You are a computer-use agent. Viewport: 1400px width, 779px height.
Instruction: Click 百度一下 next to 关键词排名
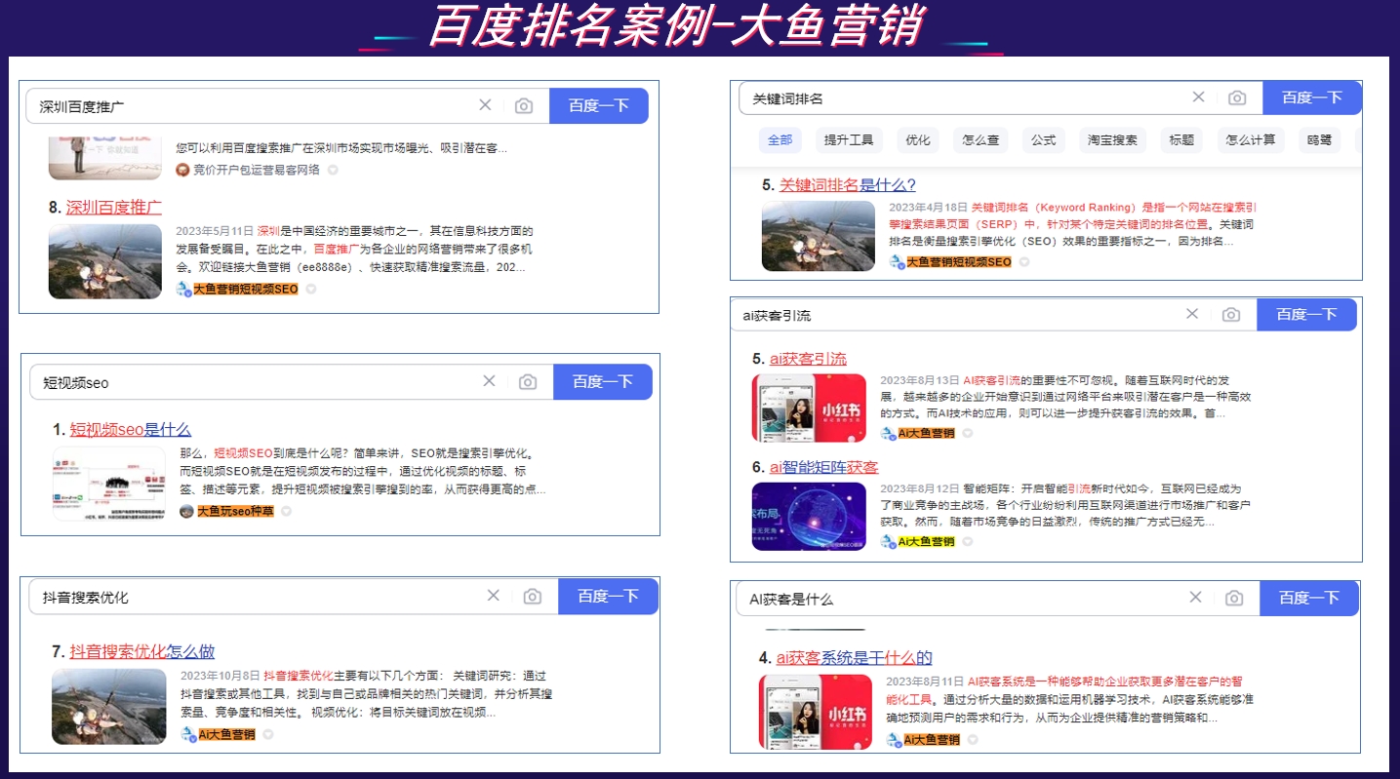coord(1312,97)
